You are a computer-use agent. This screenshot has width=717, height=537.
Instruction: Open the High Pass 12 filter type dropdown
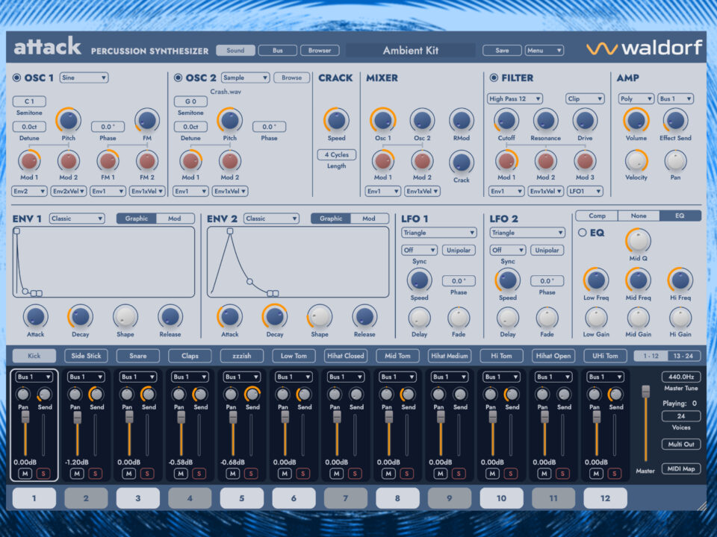click(515, 98)
